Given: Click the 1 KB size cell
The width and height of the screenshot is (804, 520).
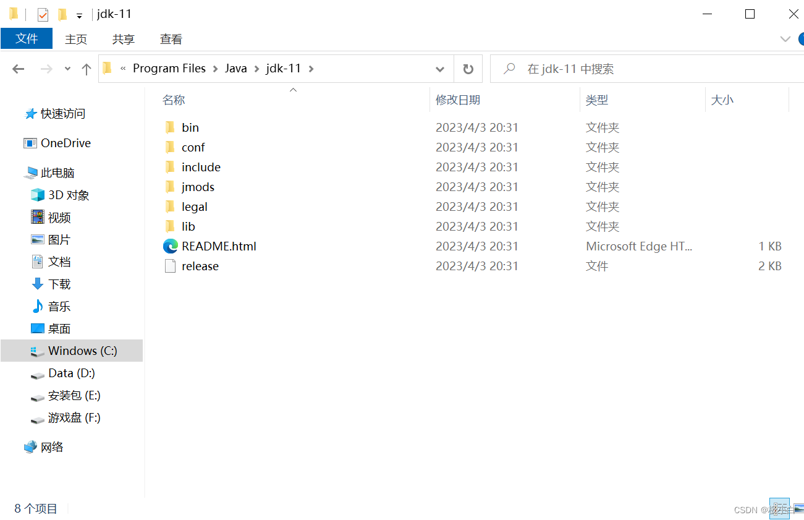Looking at the screenshot, I should [770, 246].
